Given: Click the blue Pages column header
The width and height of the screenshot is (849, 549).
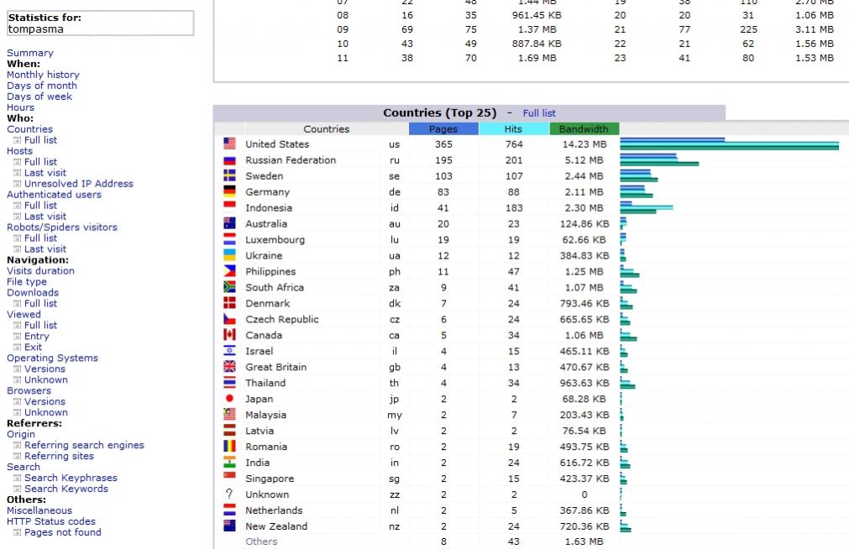Looking at the screenshot, I should [443, 129].
